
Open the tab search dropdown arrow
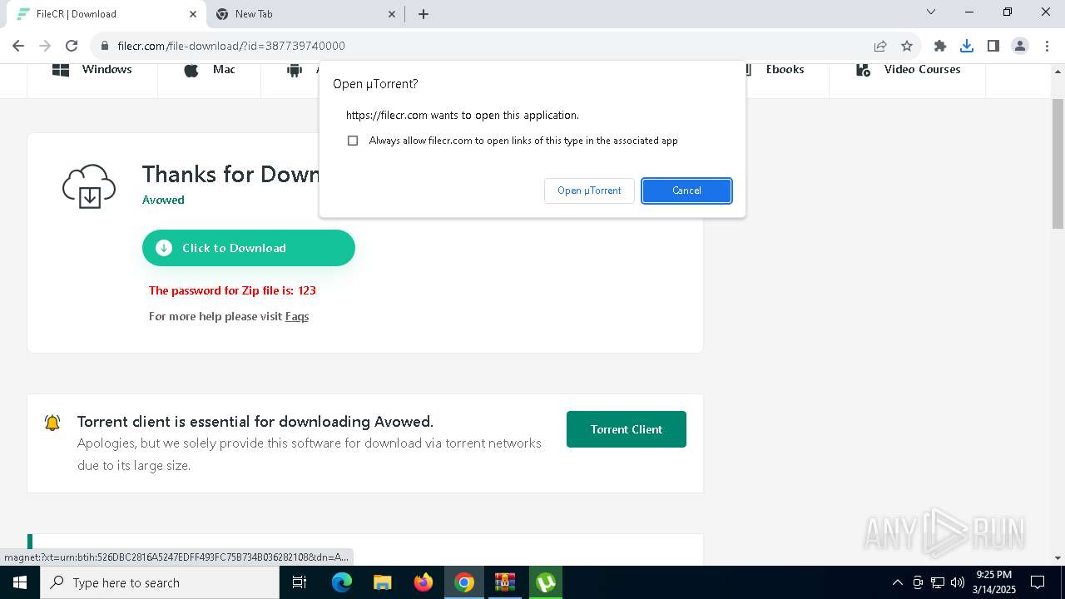(x=931, y=12)
